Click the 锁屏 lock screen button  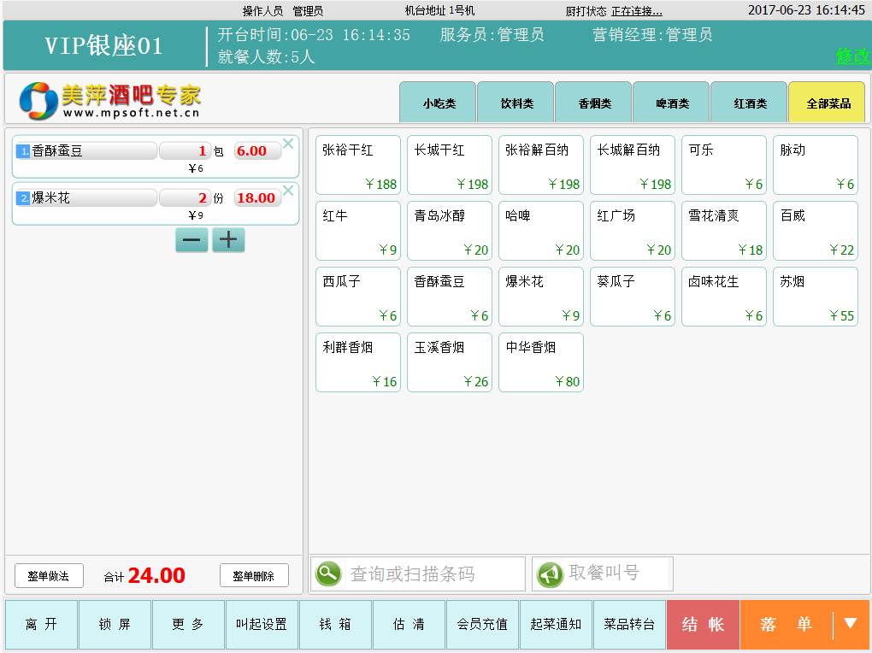[115, 625]
